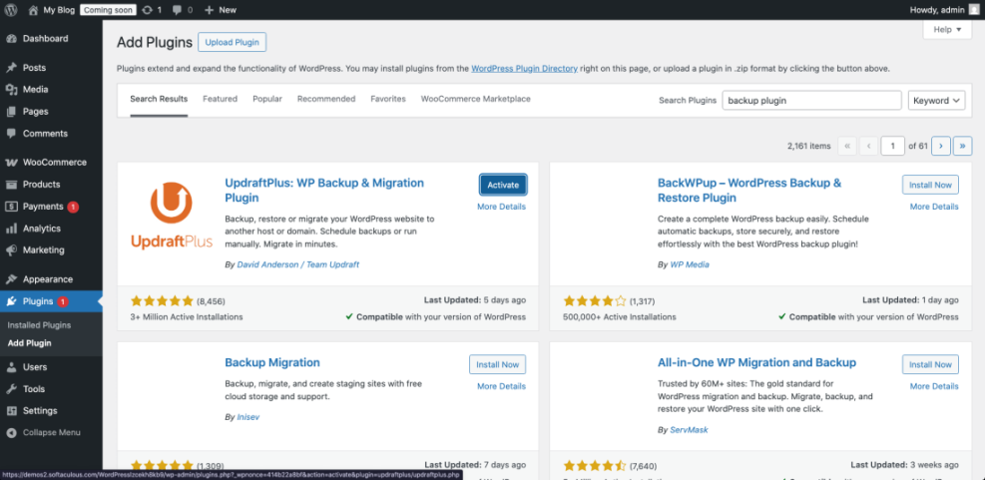Activate the UpdraftPlus plugin
The height and width of the screenshot is (480, 985).
click(503, 185)
